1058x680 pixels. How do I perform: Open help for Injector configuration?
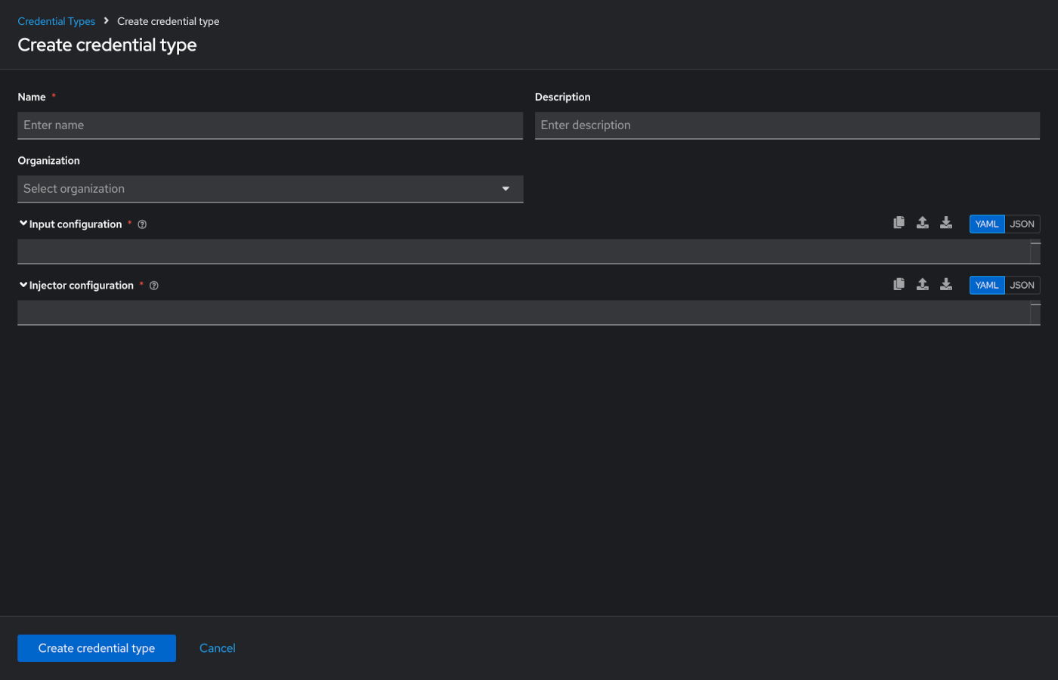click(154, 286)
